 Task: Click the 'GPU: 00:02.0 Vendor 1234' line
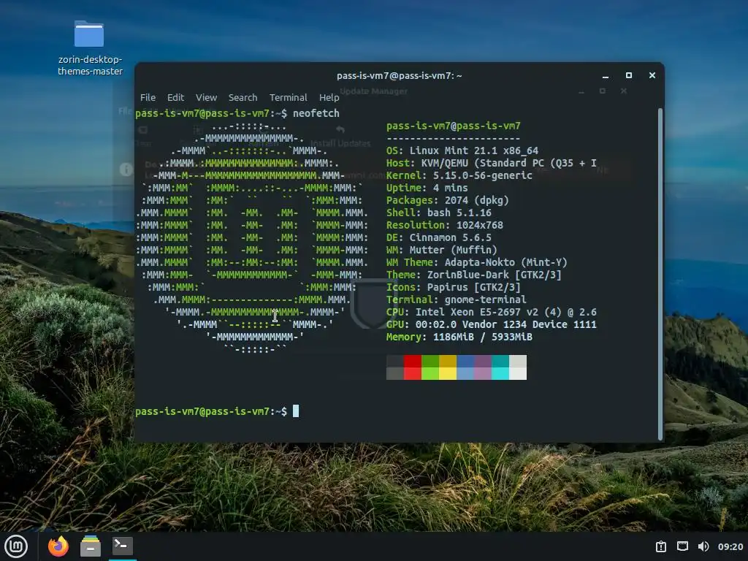click(492, 324)
